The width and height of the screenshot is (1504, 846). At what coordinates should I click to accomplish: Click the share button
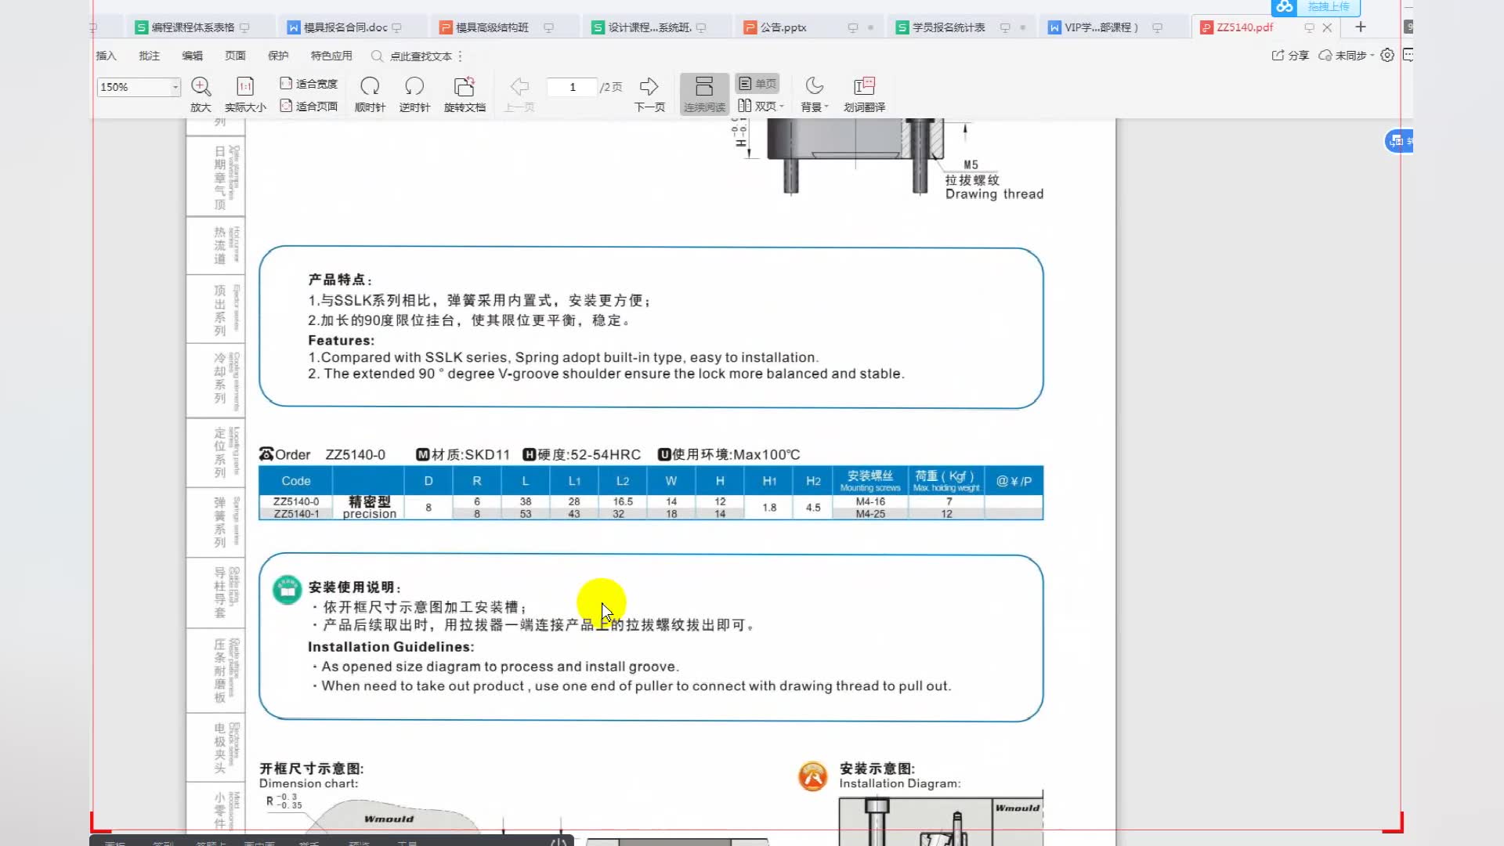click(x=1290, y=56)
